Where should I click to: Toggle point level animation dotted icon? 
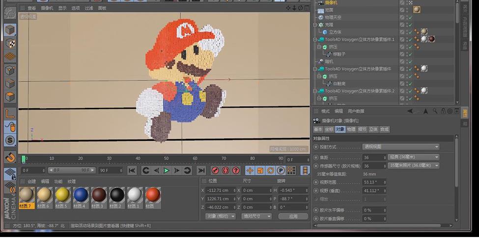tap(291, 171)
